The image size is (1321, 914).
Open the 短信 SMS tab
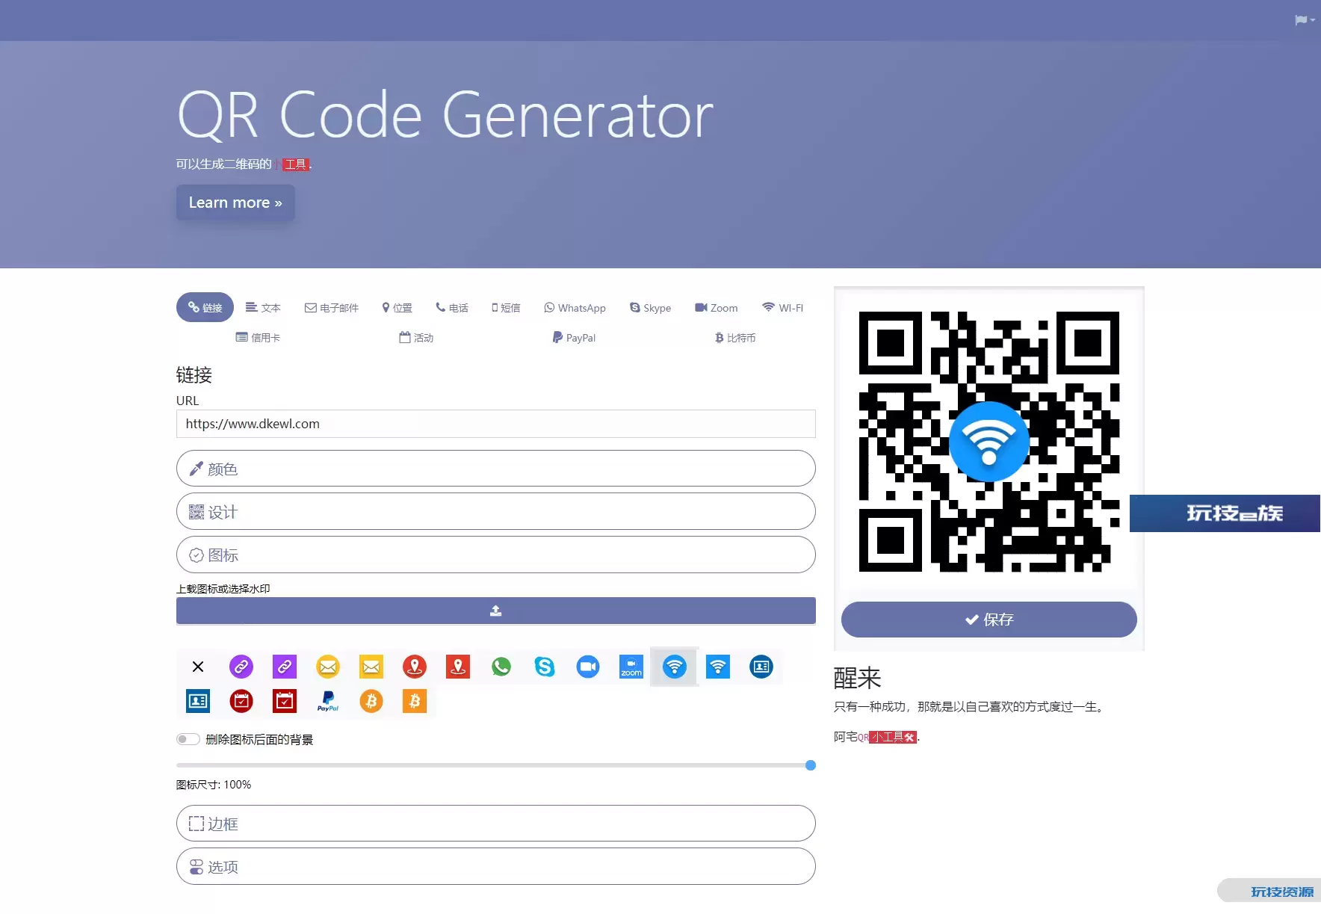pyautogui.click(x=506, y=307)
